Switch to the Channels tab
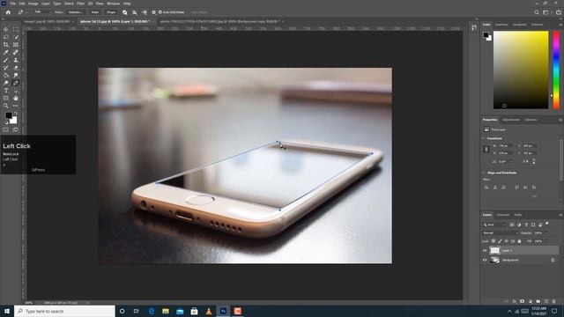564x317 pixels. click(x=503, y=215)
